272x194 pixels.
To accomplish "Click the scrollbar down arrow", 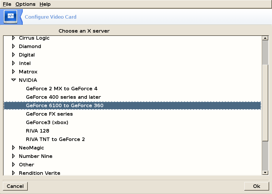I will tap(265, 172).
